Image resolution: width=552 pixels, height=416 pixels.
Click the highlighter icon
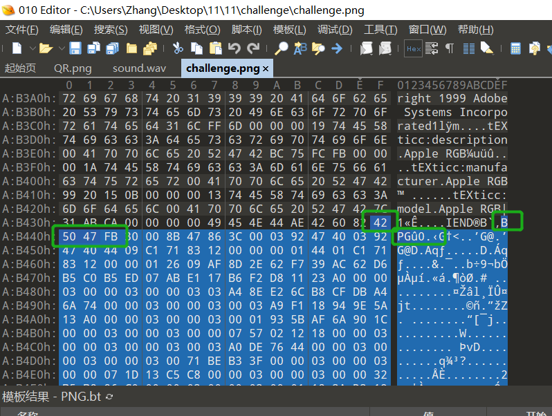tap(487, 48)
